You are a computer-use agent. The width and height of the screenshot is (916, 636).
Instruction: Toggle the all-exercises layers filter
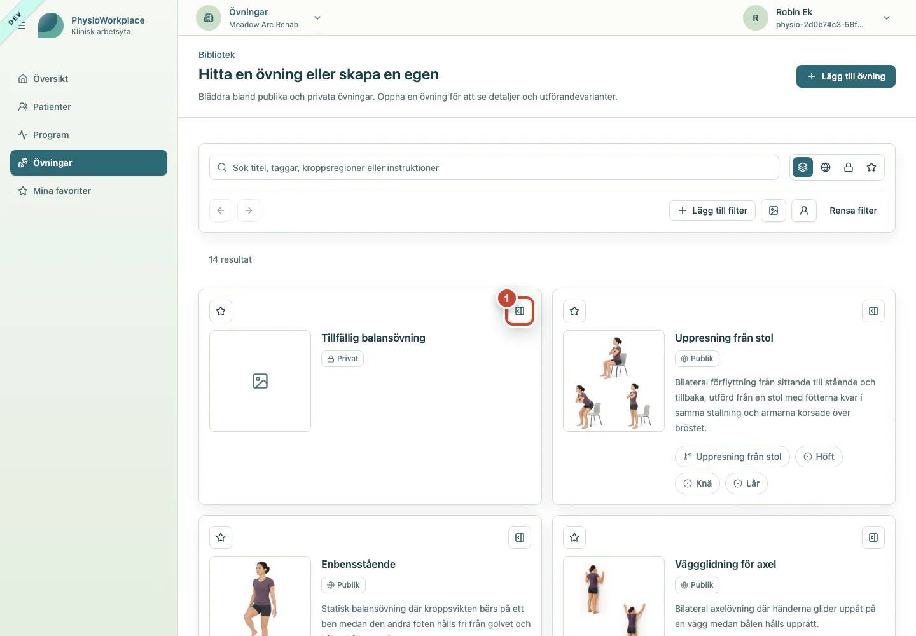(x=803, y=167)
